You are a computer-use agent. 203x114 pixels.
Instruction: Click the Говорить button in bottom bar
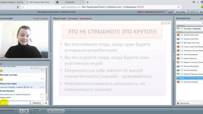(56, 111)
